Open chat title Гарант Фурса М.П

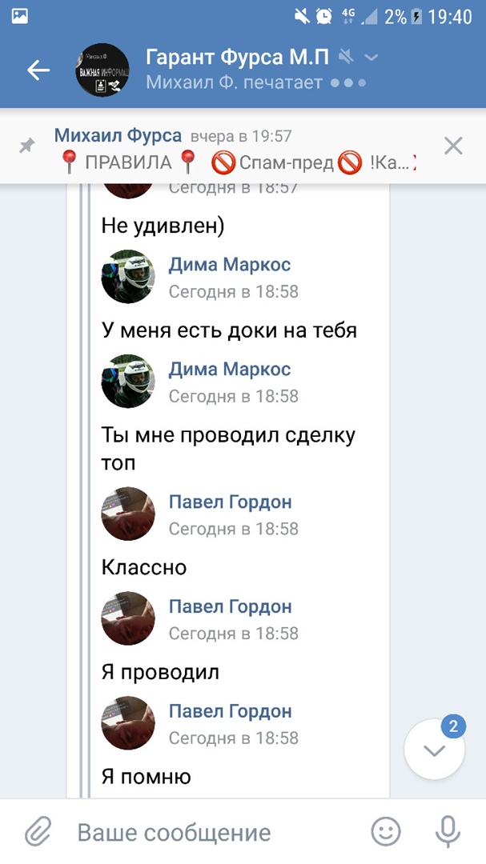coord(237,57)
